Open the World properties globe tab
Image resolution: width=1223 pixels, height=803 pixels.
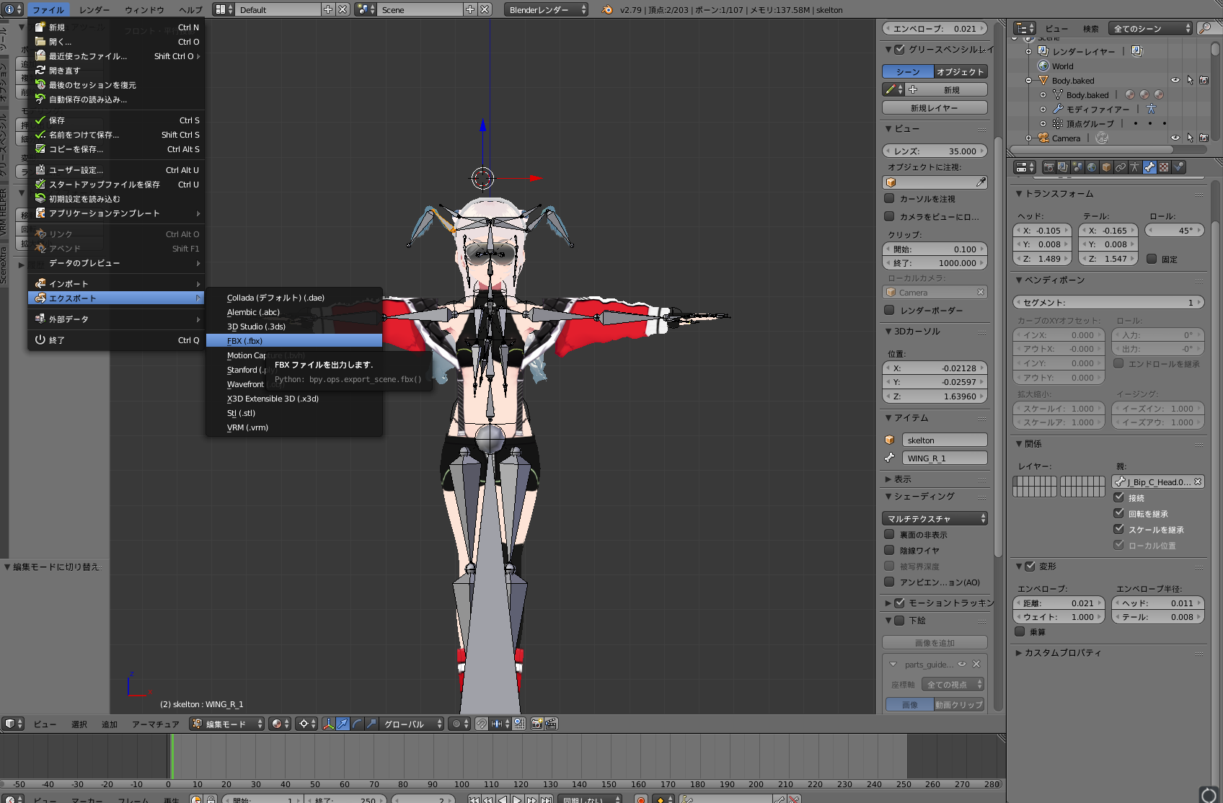coord(1092,167)
